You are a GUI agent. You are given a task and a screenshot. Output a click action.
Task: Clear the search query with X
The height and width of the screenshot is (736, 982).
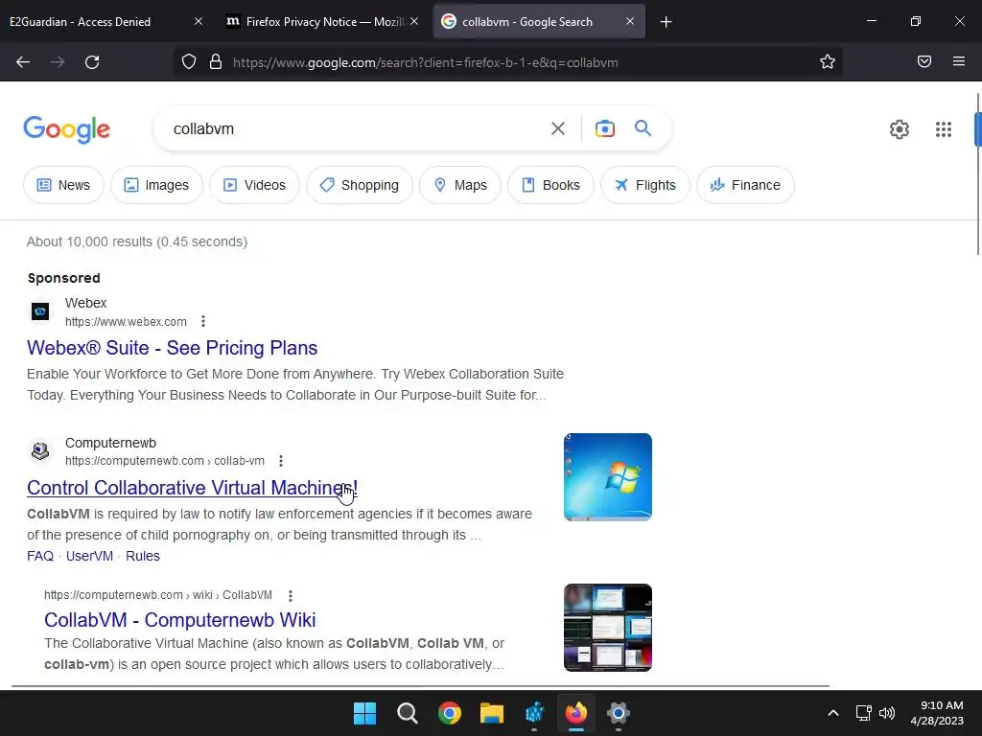[x=558, y=129]
